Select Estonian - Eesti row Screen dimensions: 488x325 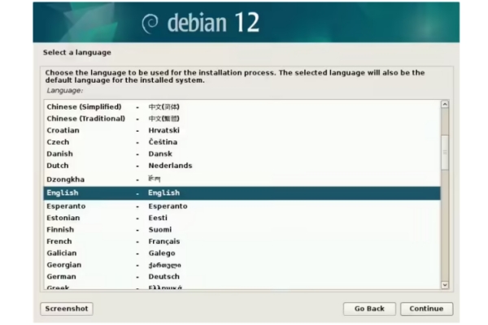[x=242, y=218]
